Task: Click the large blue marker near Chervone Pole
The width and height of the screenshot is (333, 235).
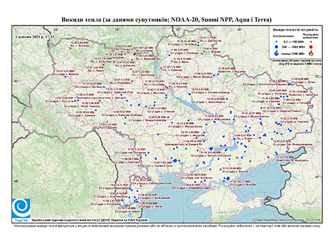Action: tap(175, 160)
